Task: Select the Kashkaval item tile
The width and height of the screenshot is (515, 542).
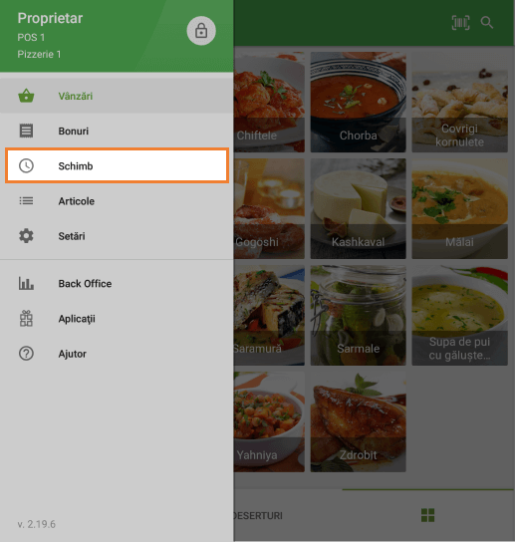Action: click(358, 208)
